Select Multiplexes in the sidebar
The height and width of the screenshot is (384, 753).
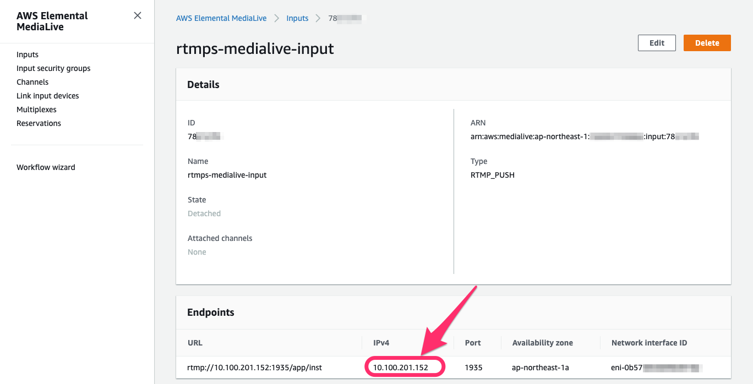[35, 109]
